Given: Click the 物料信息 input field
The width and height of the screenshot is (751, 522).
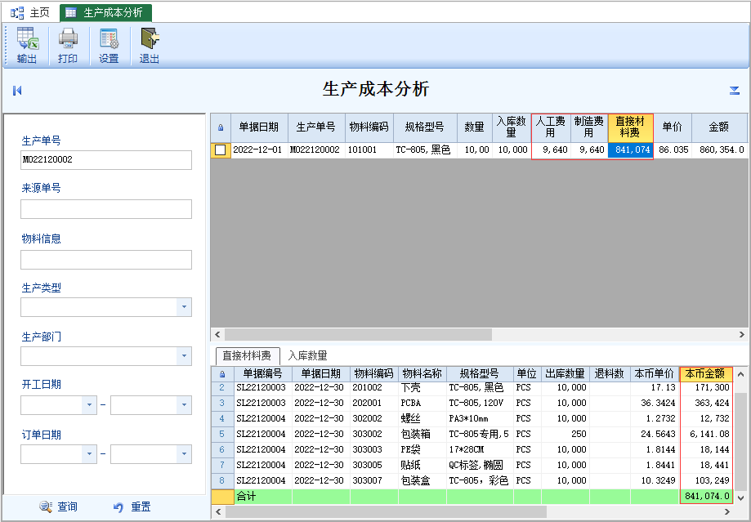Looking at the screenshot, I should 106,260.
